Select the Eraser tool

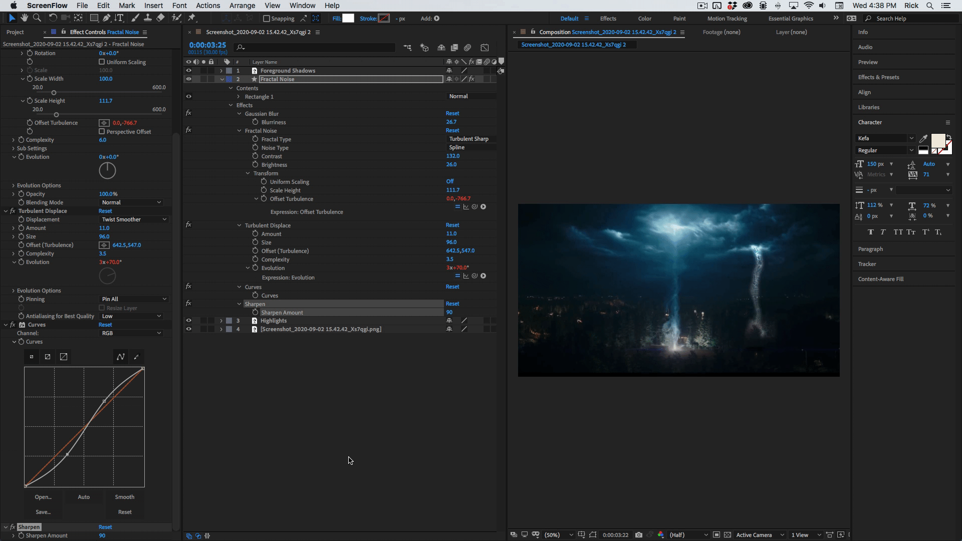click(160, 18)
